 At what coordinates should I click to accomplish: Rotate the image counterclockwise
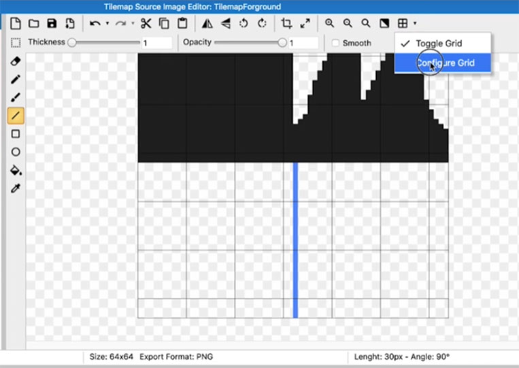244,24
